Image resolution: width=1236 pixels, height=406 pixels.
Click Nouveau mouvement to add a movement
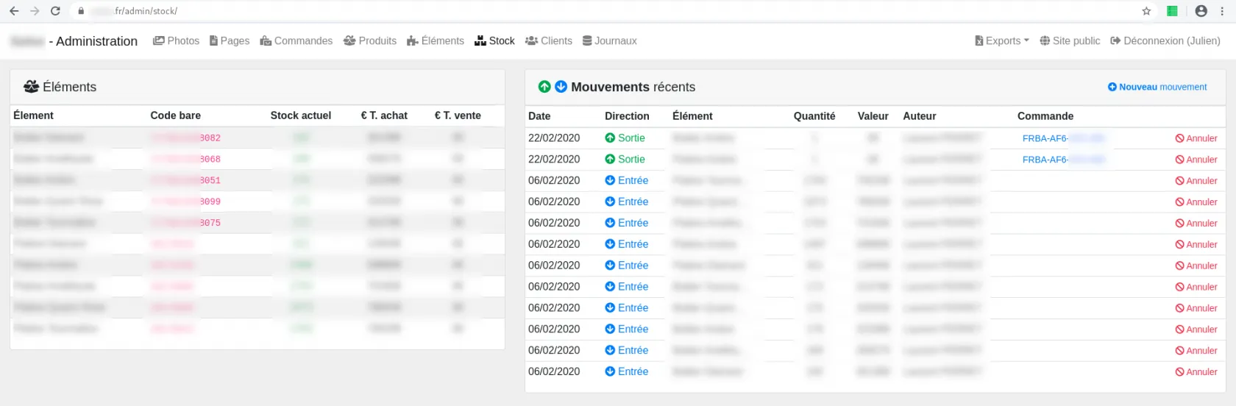1157,87
